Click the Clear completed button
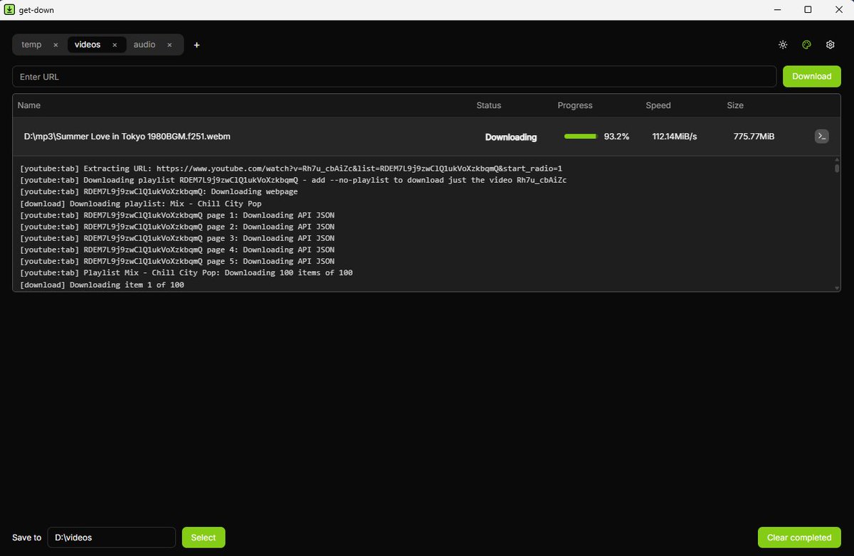Image resolution: width=854 pixels, height=556 pixels. 799,538
